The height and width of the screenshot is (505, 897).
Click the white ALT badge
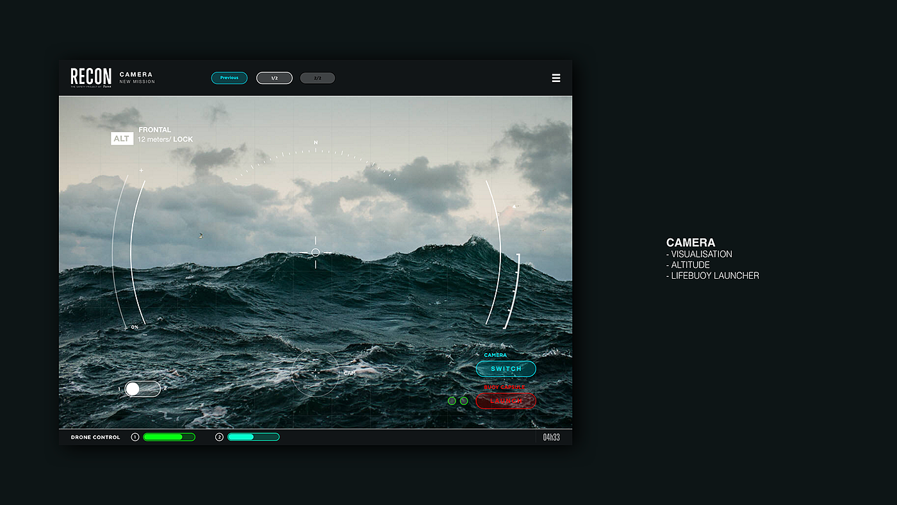pyautogui.click(x=122, y=138)
